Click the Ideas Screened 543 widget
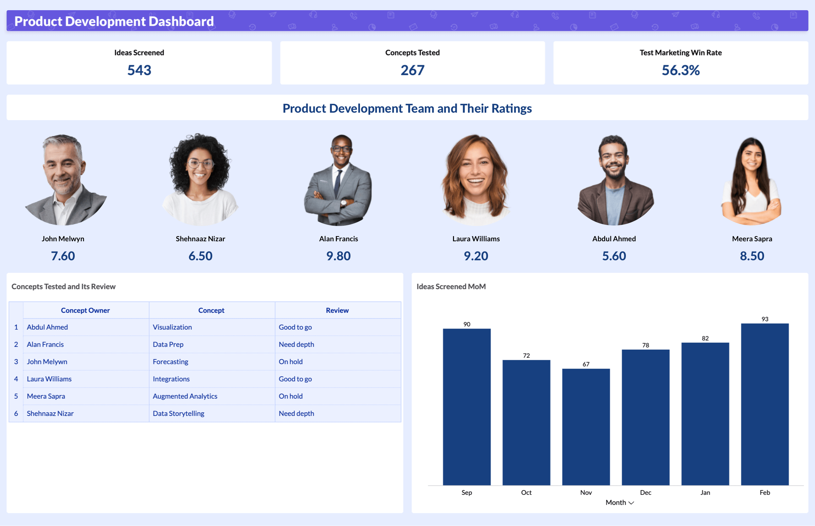 139,63
